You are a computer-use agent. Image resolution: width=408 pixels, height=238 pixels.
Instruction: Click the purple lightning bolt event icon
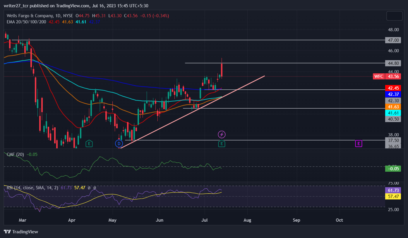click(x=222, y=135)
